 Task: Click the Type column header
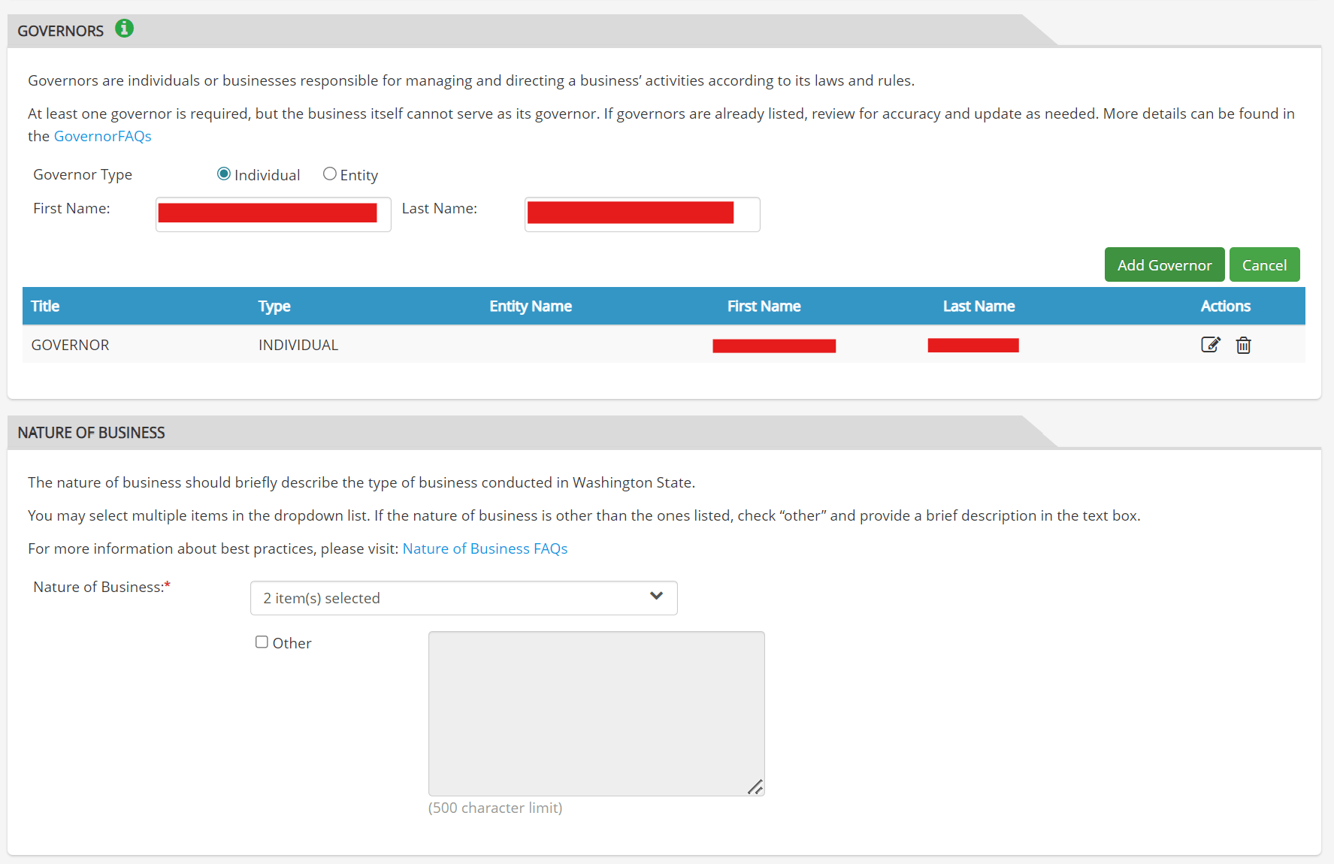[274, 306]
